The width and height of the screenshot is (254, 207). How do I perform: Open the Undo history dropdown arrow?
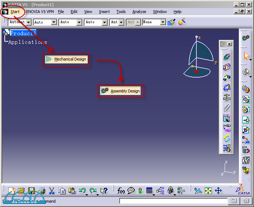(87, 194)
